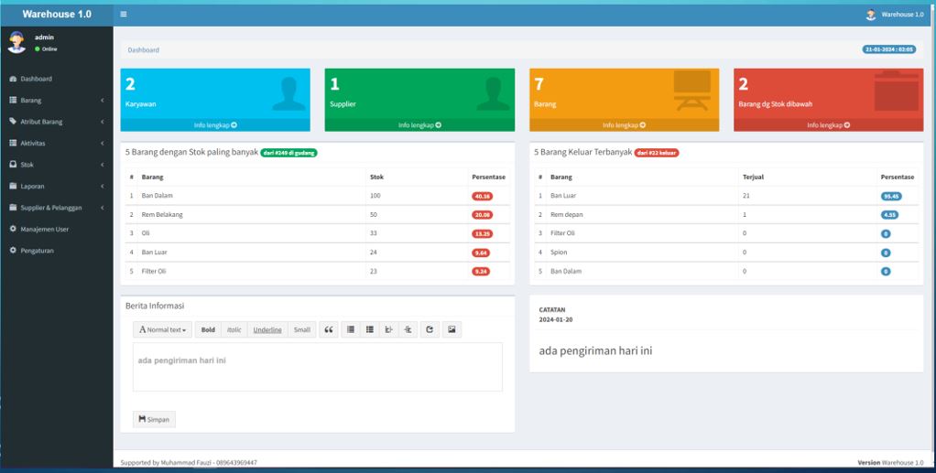
Task: Expand the Barang sidebar menu
Action: [55, 101]
